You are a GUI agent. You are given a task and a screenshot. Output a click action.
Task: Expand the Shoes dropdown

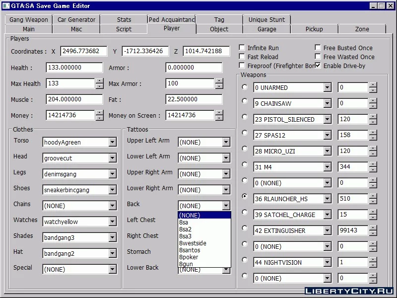coord(113,190)
